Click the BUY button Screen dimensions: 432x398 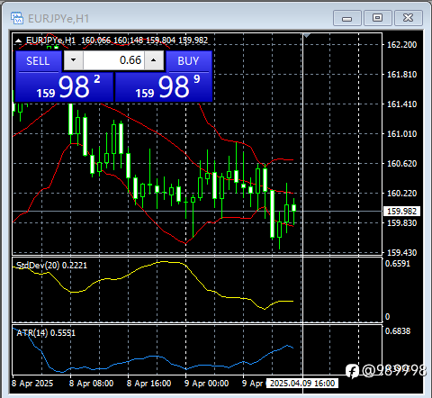coord(189,61)
